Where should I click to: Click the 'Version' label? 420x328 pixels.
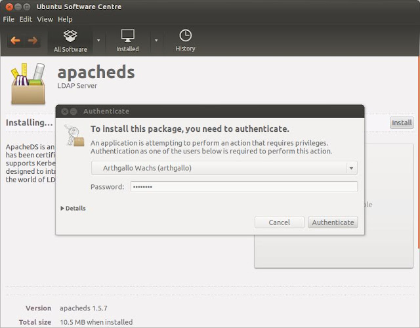tap(38, 308)
